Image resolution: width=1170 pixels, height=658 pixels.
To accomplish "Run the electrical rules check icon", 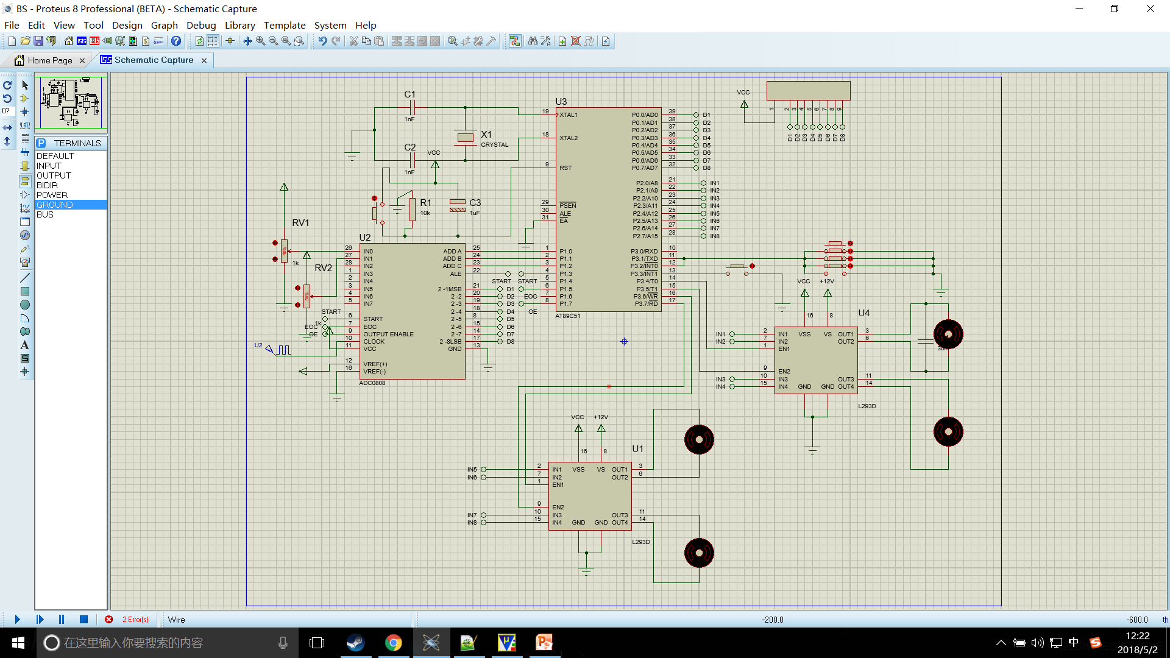I will (606, 41).
